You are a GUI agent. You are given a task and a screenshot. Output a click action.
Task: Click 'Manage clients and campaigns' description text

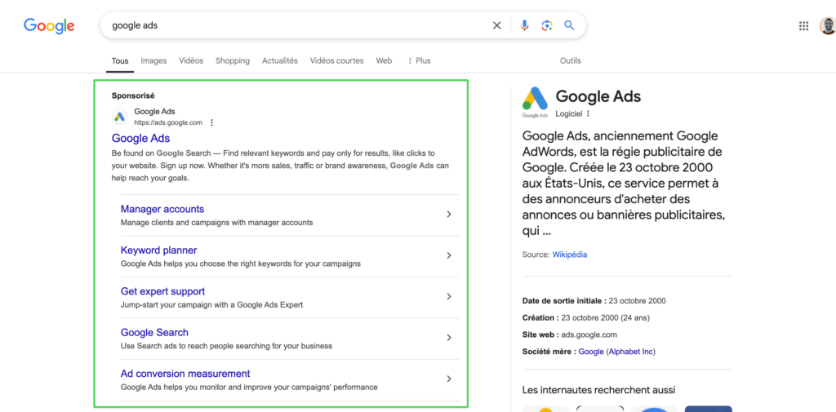coord(216,222)
